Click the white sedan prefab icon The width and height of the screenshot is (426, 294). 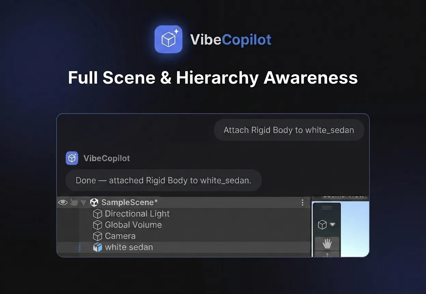(98, 247)
